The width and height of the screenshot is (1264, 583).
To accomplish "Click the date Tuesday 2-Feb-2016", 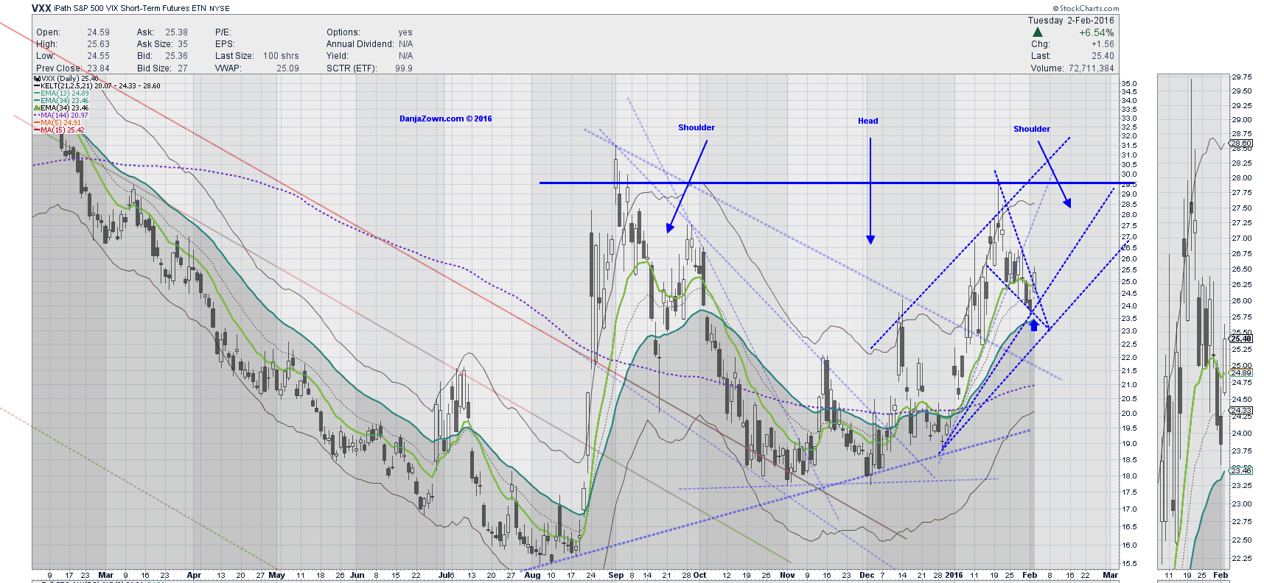I will pos(1071,21).
